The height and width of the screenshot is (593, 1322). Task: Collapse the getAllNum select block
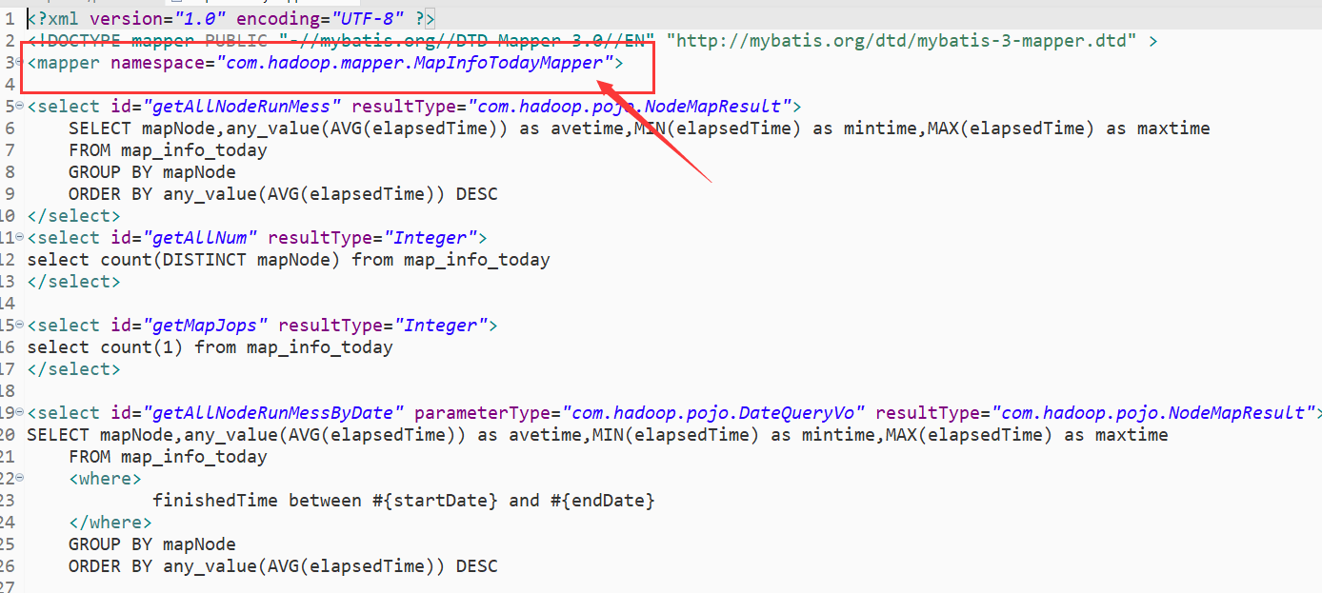point(21,238)
